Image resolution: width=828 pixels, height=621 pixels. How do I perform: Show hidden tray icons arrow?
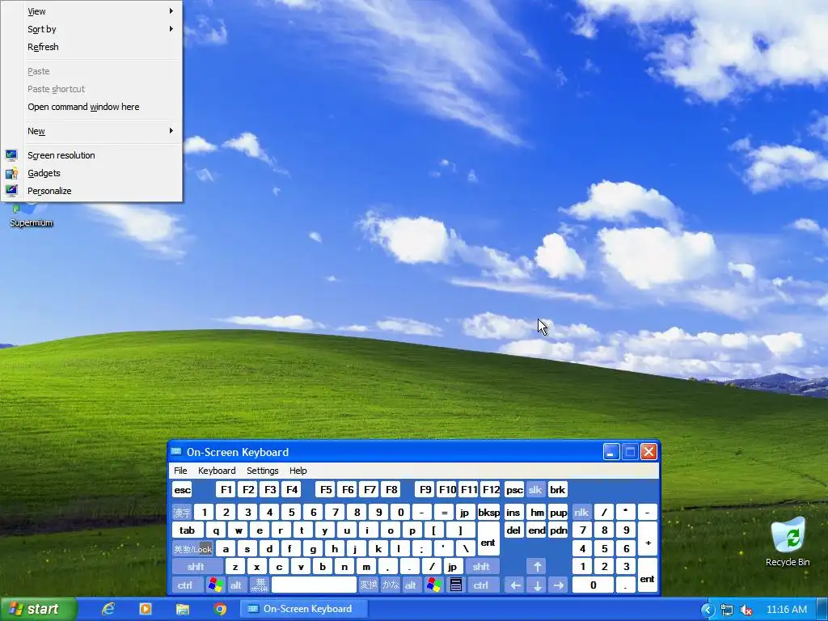tap(707, 610)
